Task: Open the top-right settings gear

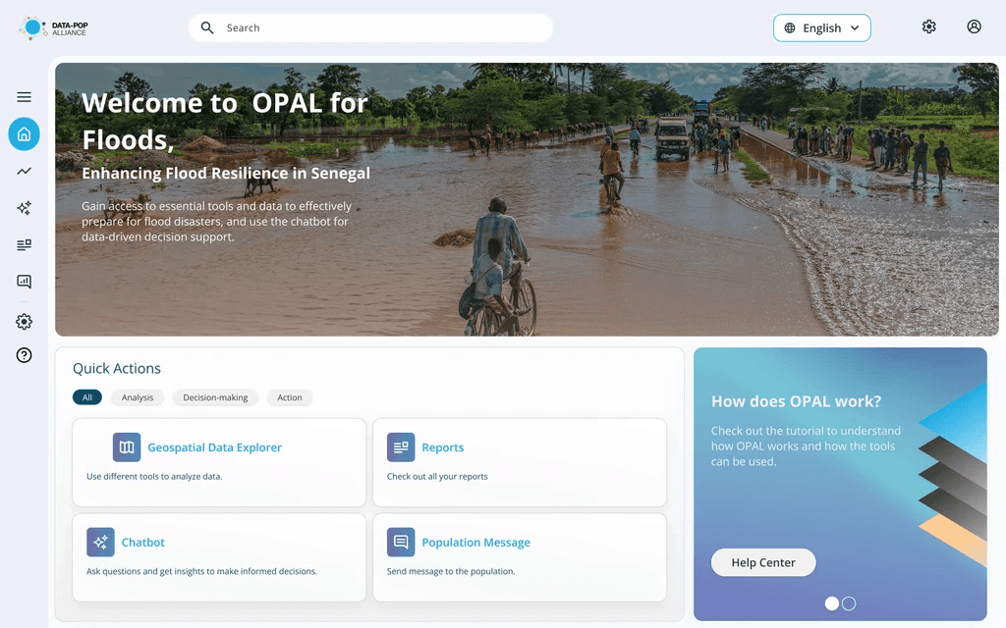Action: tap(929, 26)
